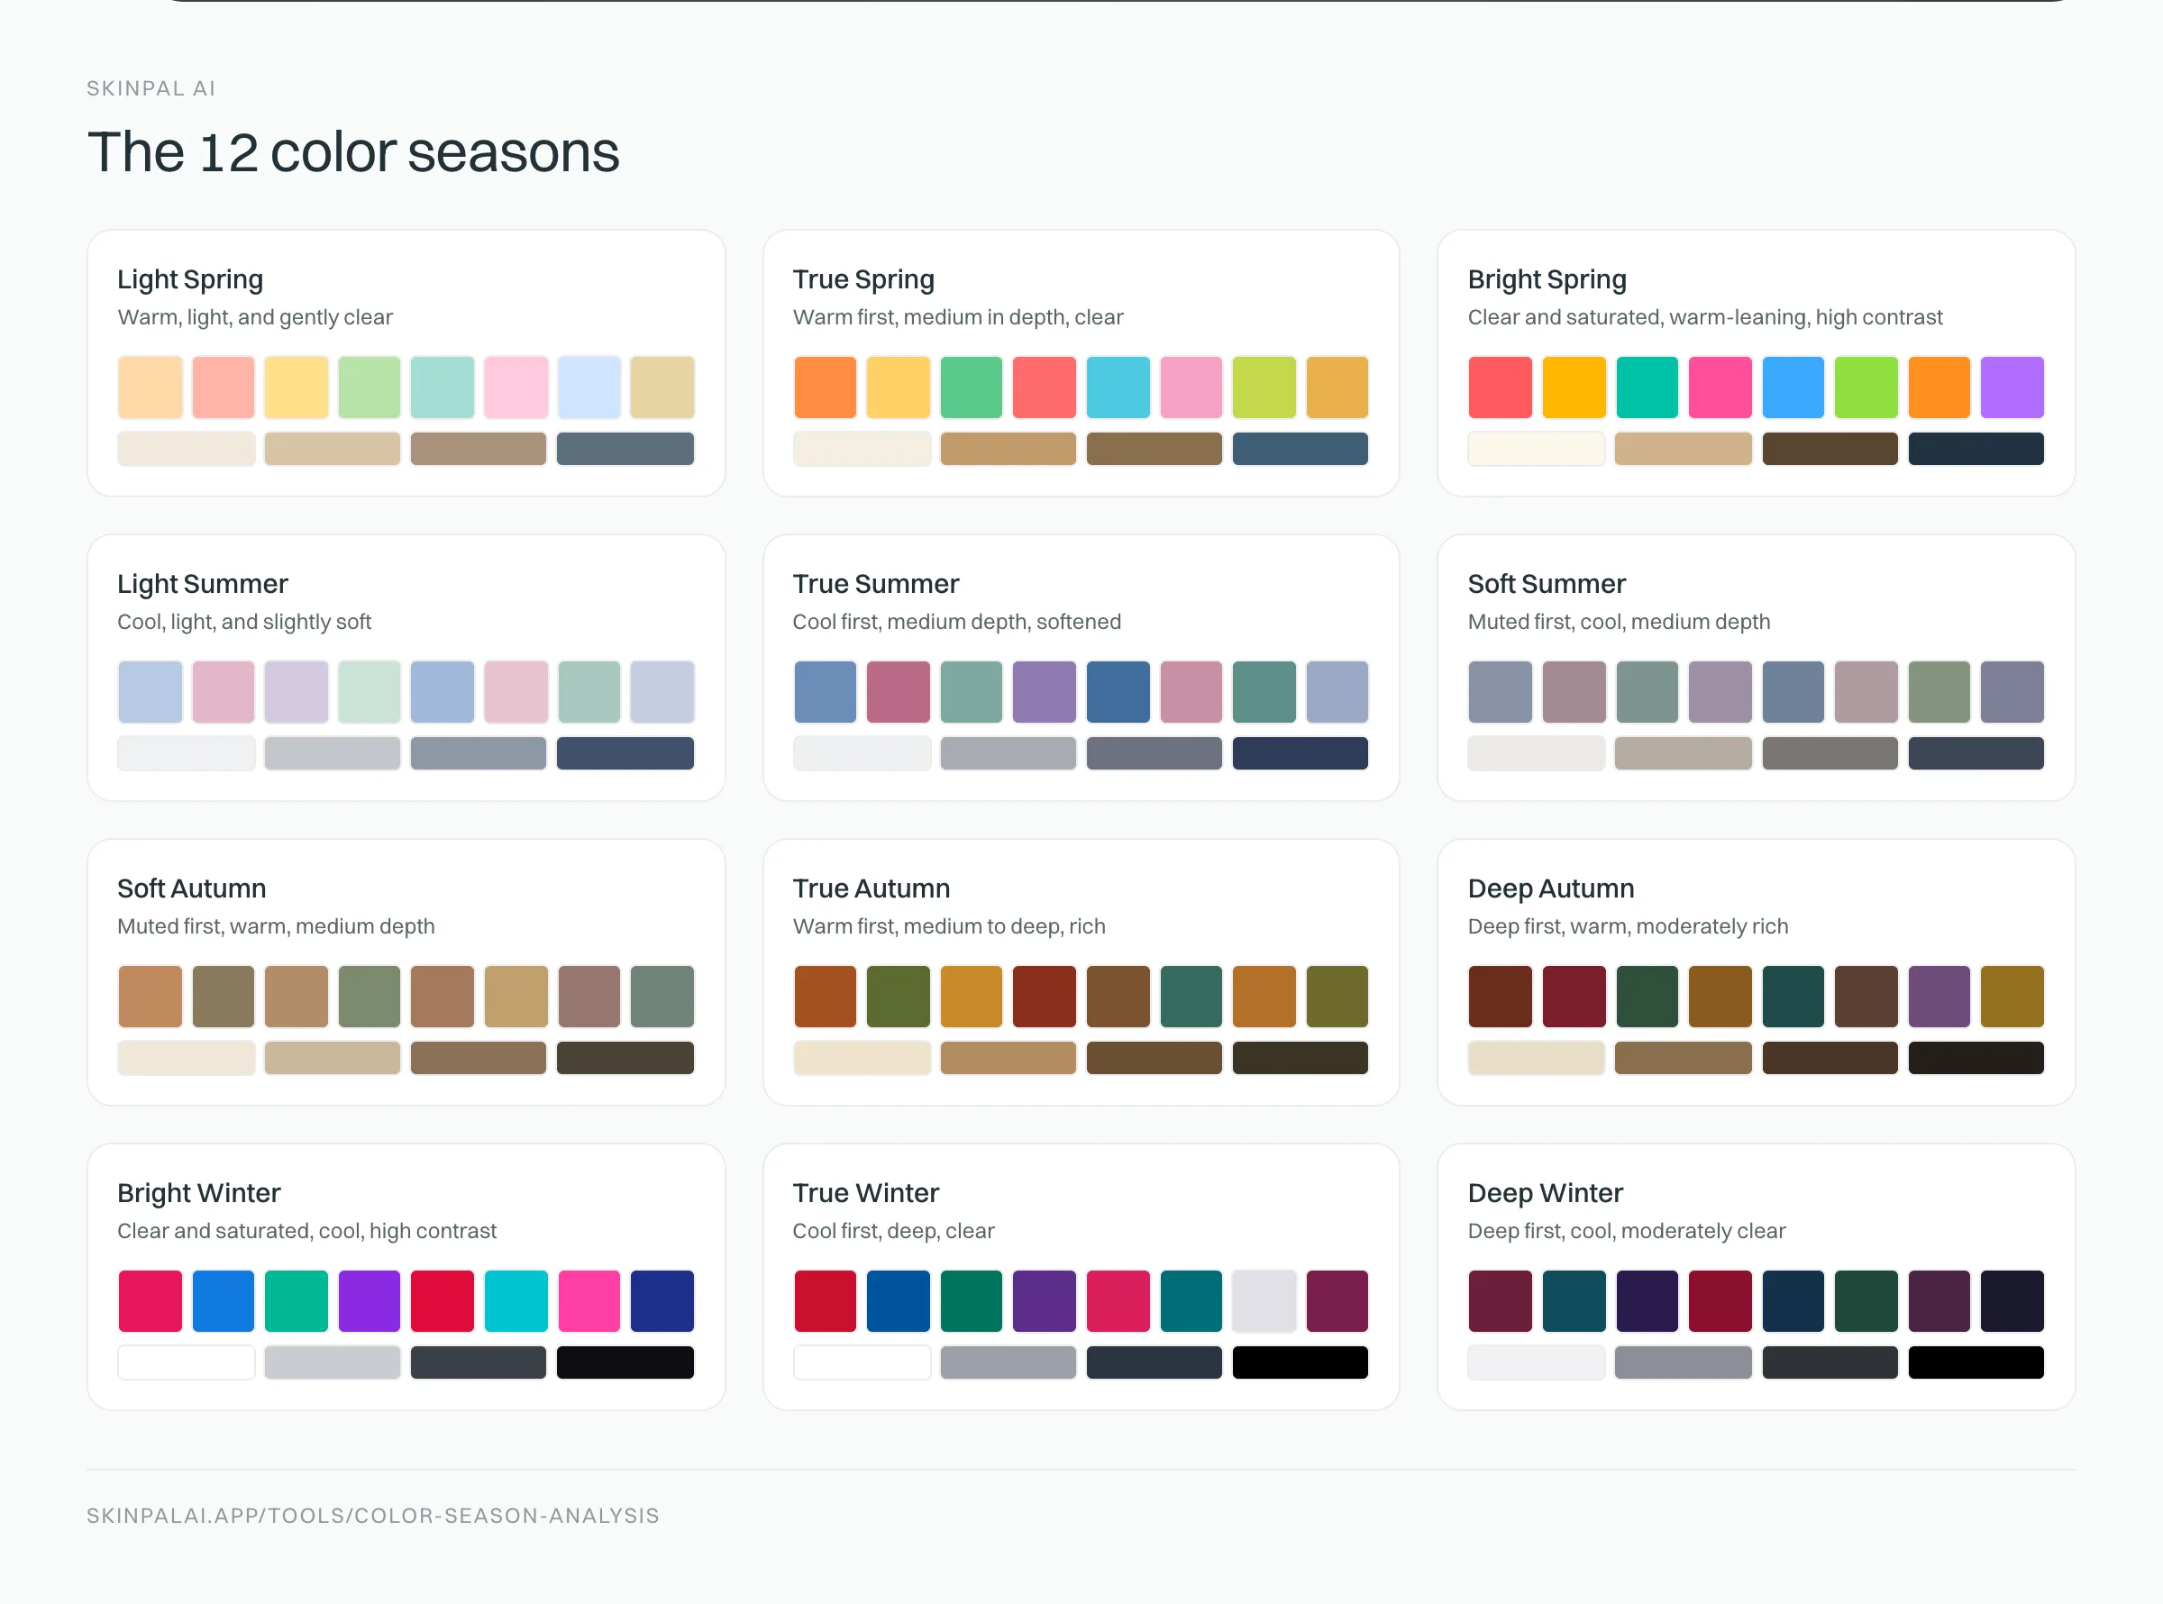Screen dimensions: 2163x1604
Task: Open the Light Spring season card title
Action: click(x=190, y=279)
